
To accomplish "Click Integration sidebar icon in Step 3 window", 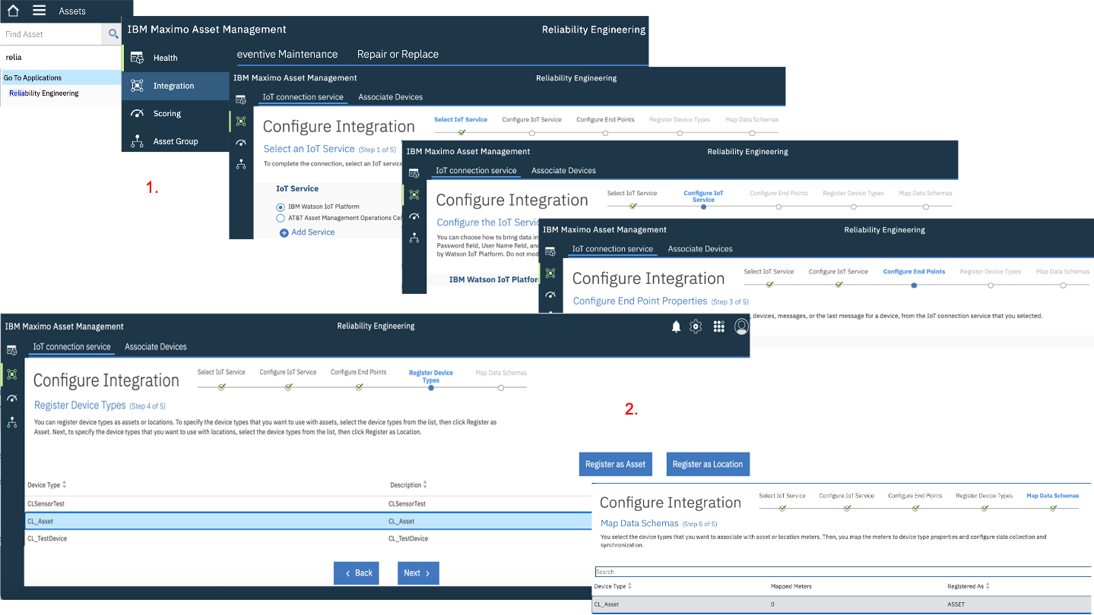I will (x=551, y=273).
